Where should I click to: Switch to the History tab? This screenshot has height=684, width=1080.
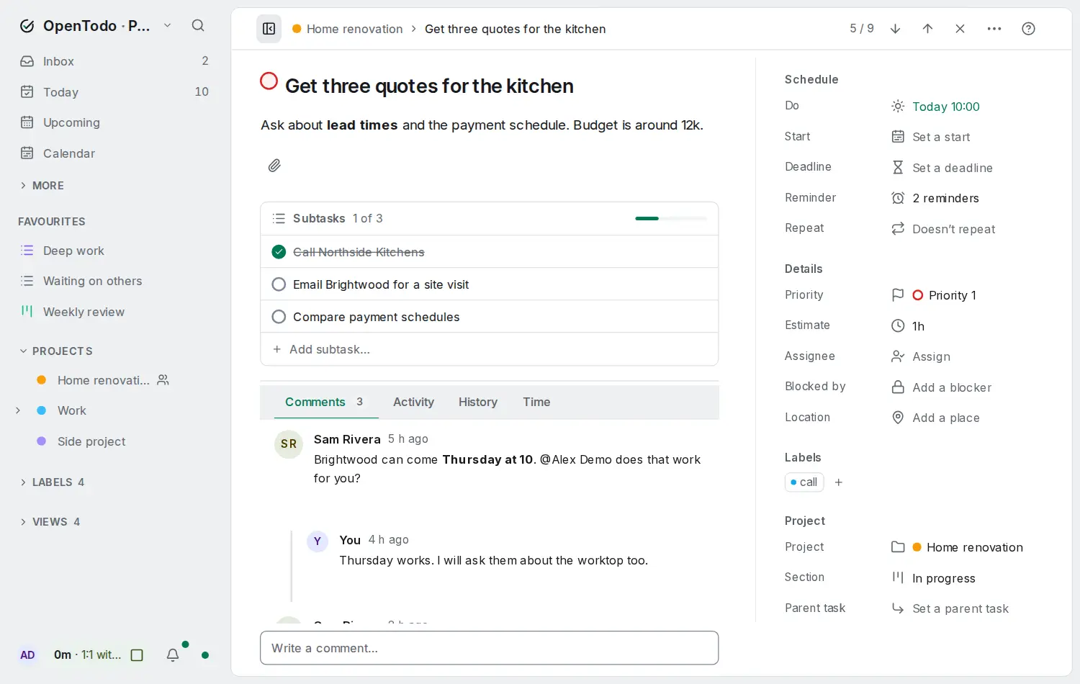[478, 402]
